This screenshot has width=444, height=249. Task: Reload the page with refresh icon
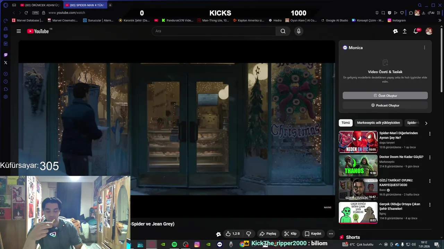click(x=26, y=13)
